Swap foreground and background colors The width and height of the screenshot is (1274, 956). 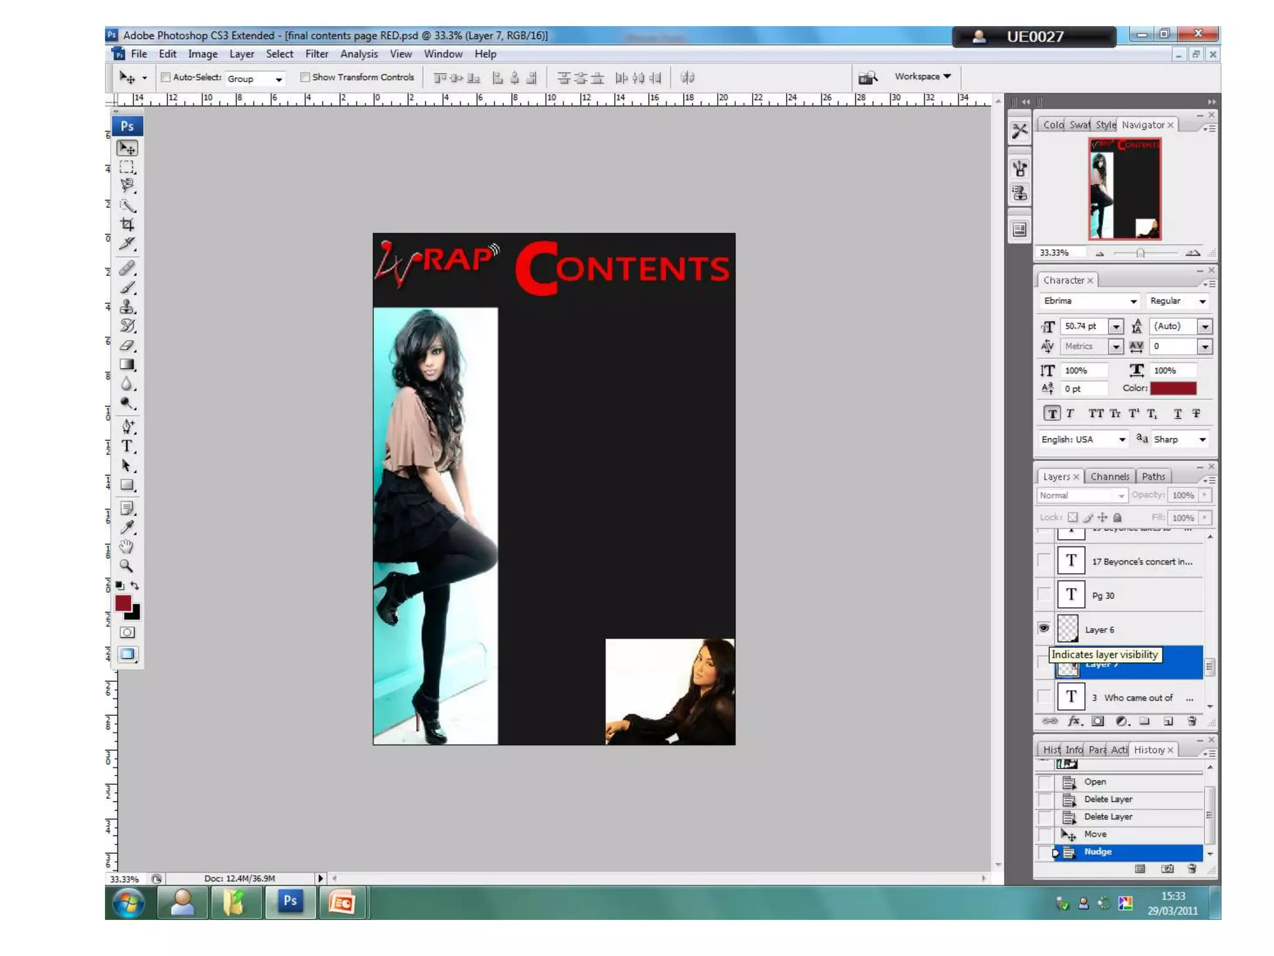[x=135, y=586]
